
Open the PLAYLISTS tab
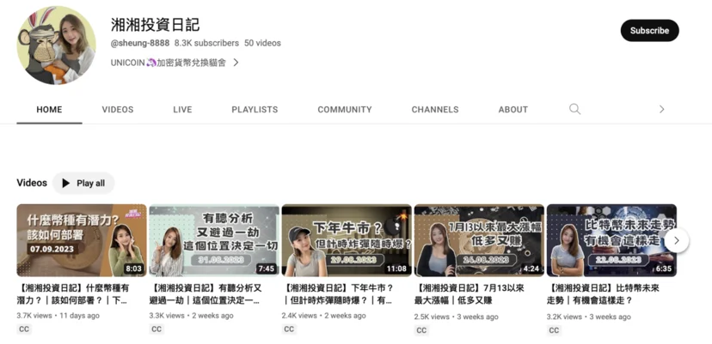[255, 110]
